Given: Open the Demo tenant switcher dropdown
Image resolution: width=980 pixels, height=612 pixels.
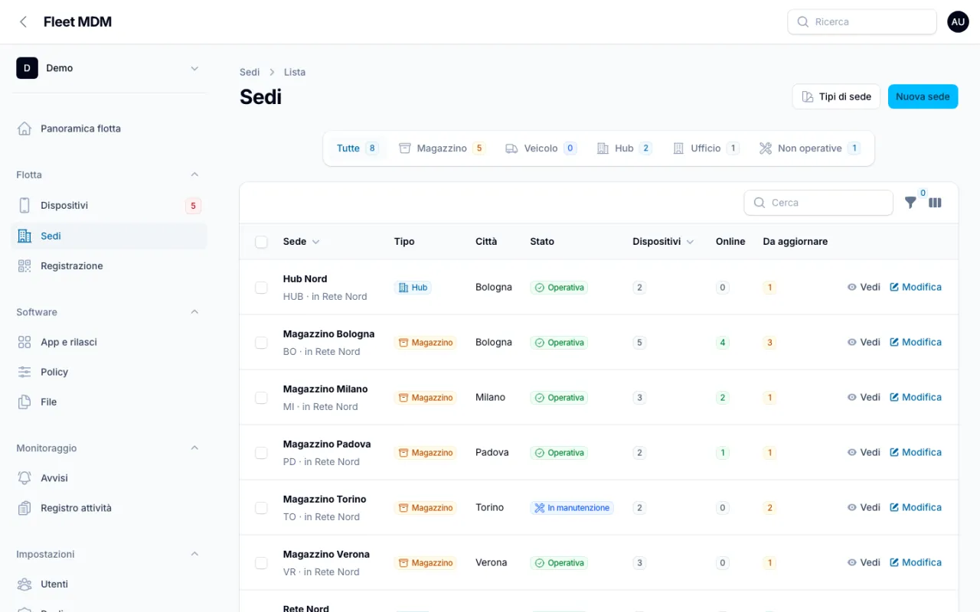Looking at the screenshot, I should pos(109,68).
